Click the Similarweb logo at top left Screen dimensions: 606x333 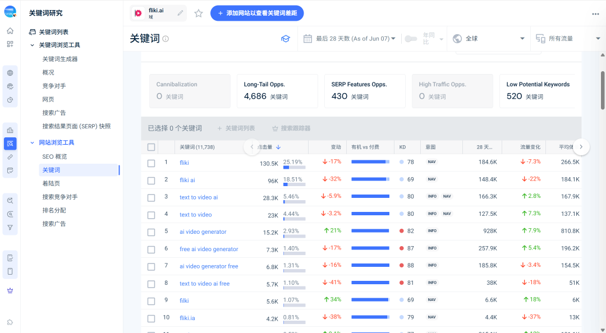click(10, 12)
